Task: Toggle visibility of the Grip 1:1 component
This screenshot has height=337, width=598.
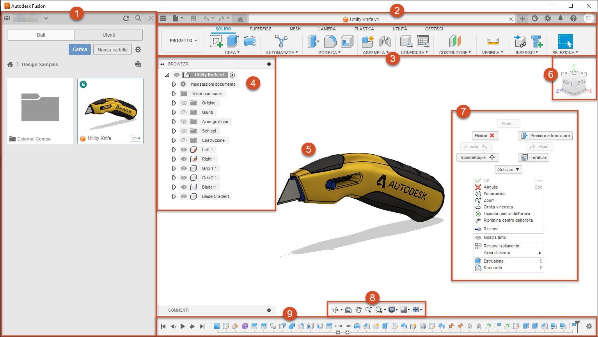Action: (x=183, y=168)
